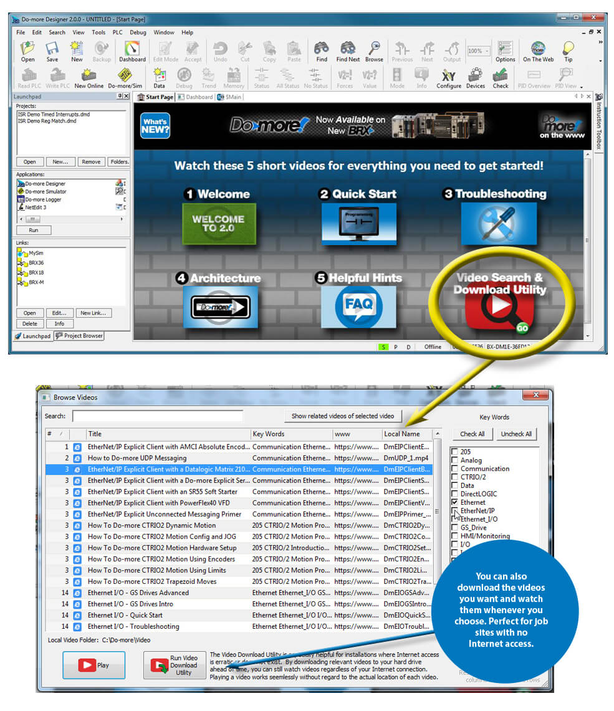This screenshot has height=711, width=614.
Task: Open the Helpful Hints FAQ thumbnail
Action: (358, 307)
